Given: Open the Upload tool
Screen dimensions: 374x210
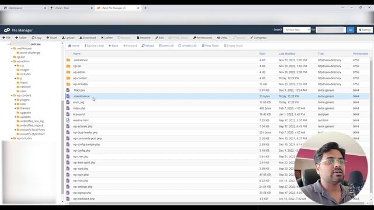Looking at the screenshot, I should tap(68, 37).
